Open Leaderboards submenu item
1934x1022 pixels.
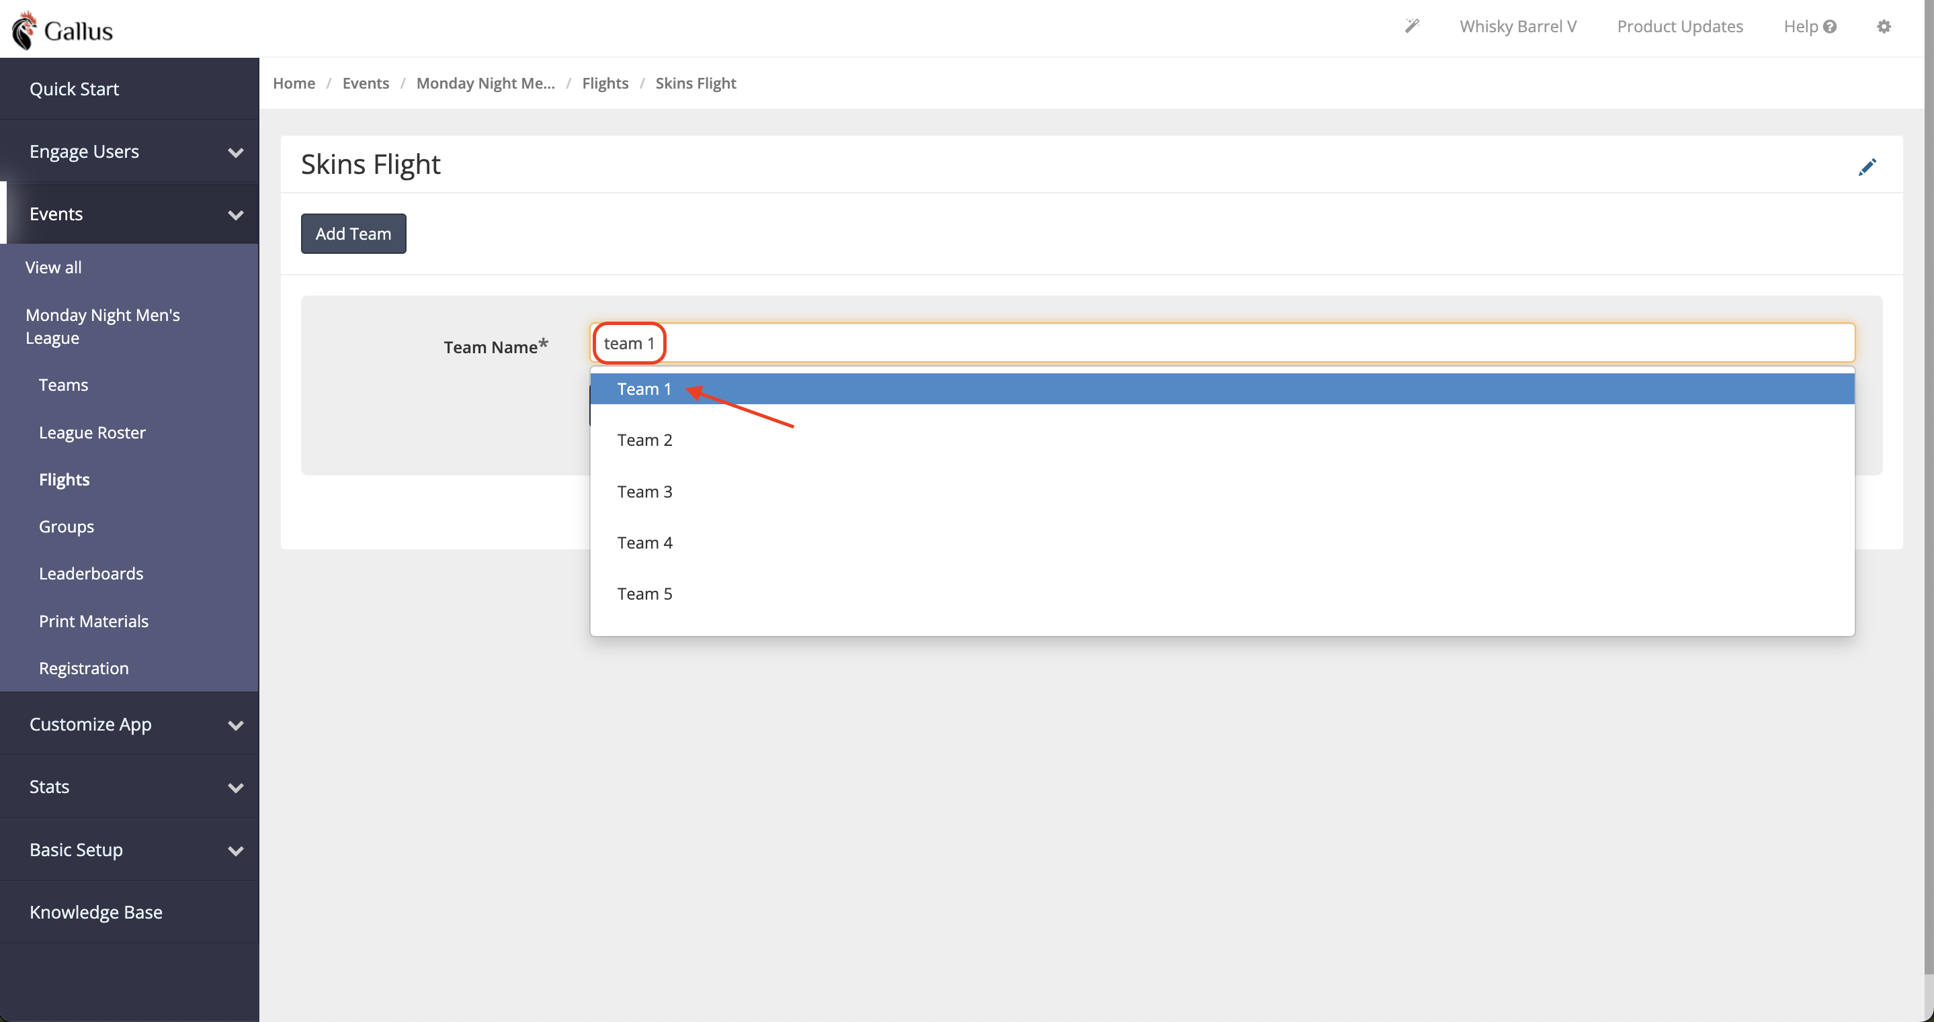pyautogui.click(x=91, y=573)
